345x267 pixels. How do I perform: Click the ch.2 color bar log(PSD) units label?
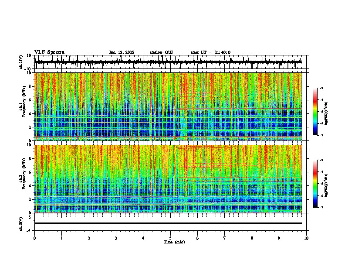326,185
